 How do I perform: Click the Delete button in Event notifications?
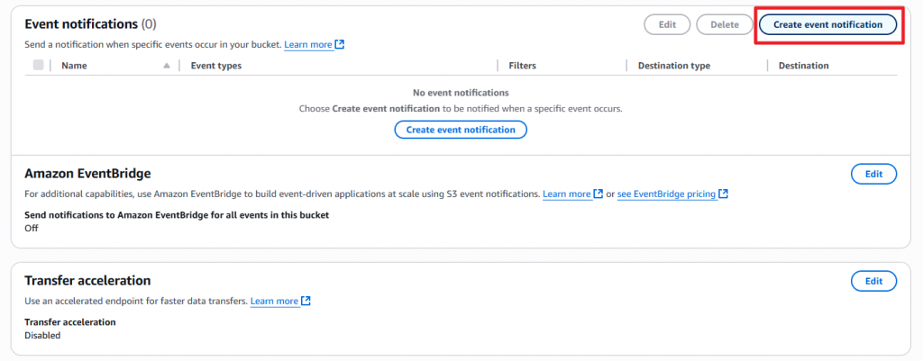(724, 24)
